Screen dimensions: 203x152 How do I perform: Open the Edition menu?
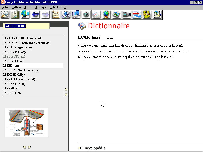(16, 7)
